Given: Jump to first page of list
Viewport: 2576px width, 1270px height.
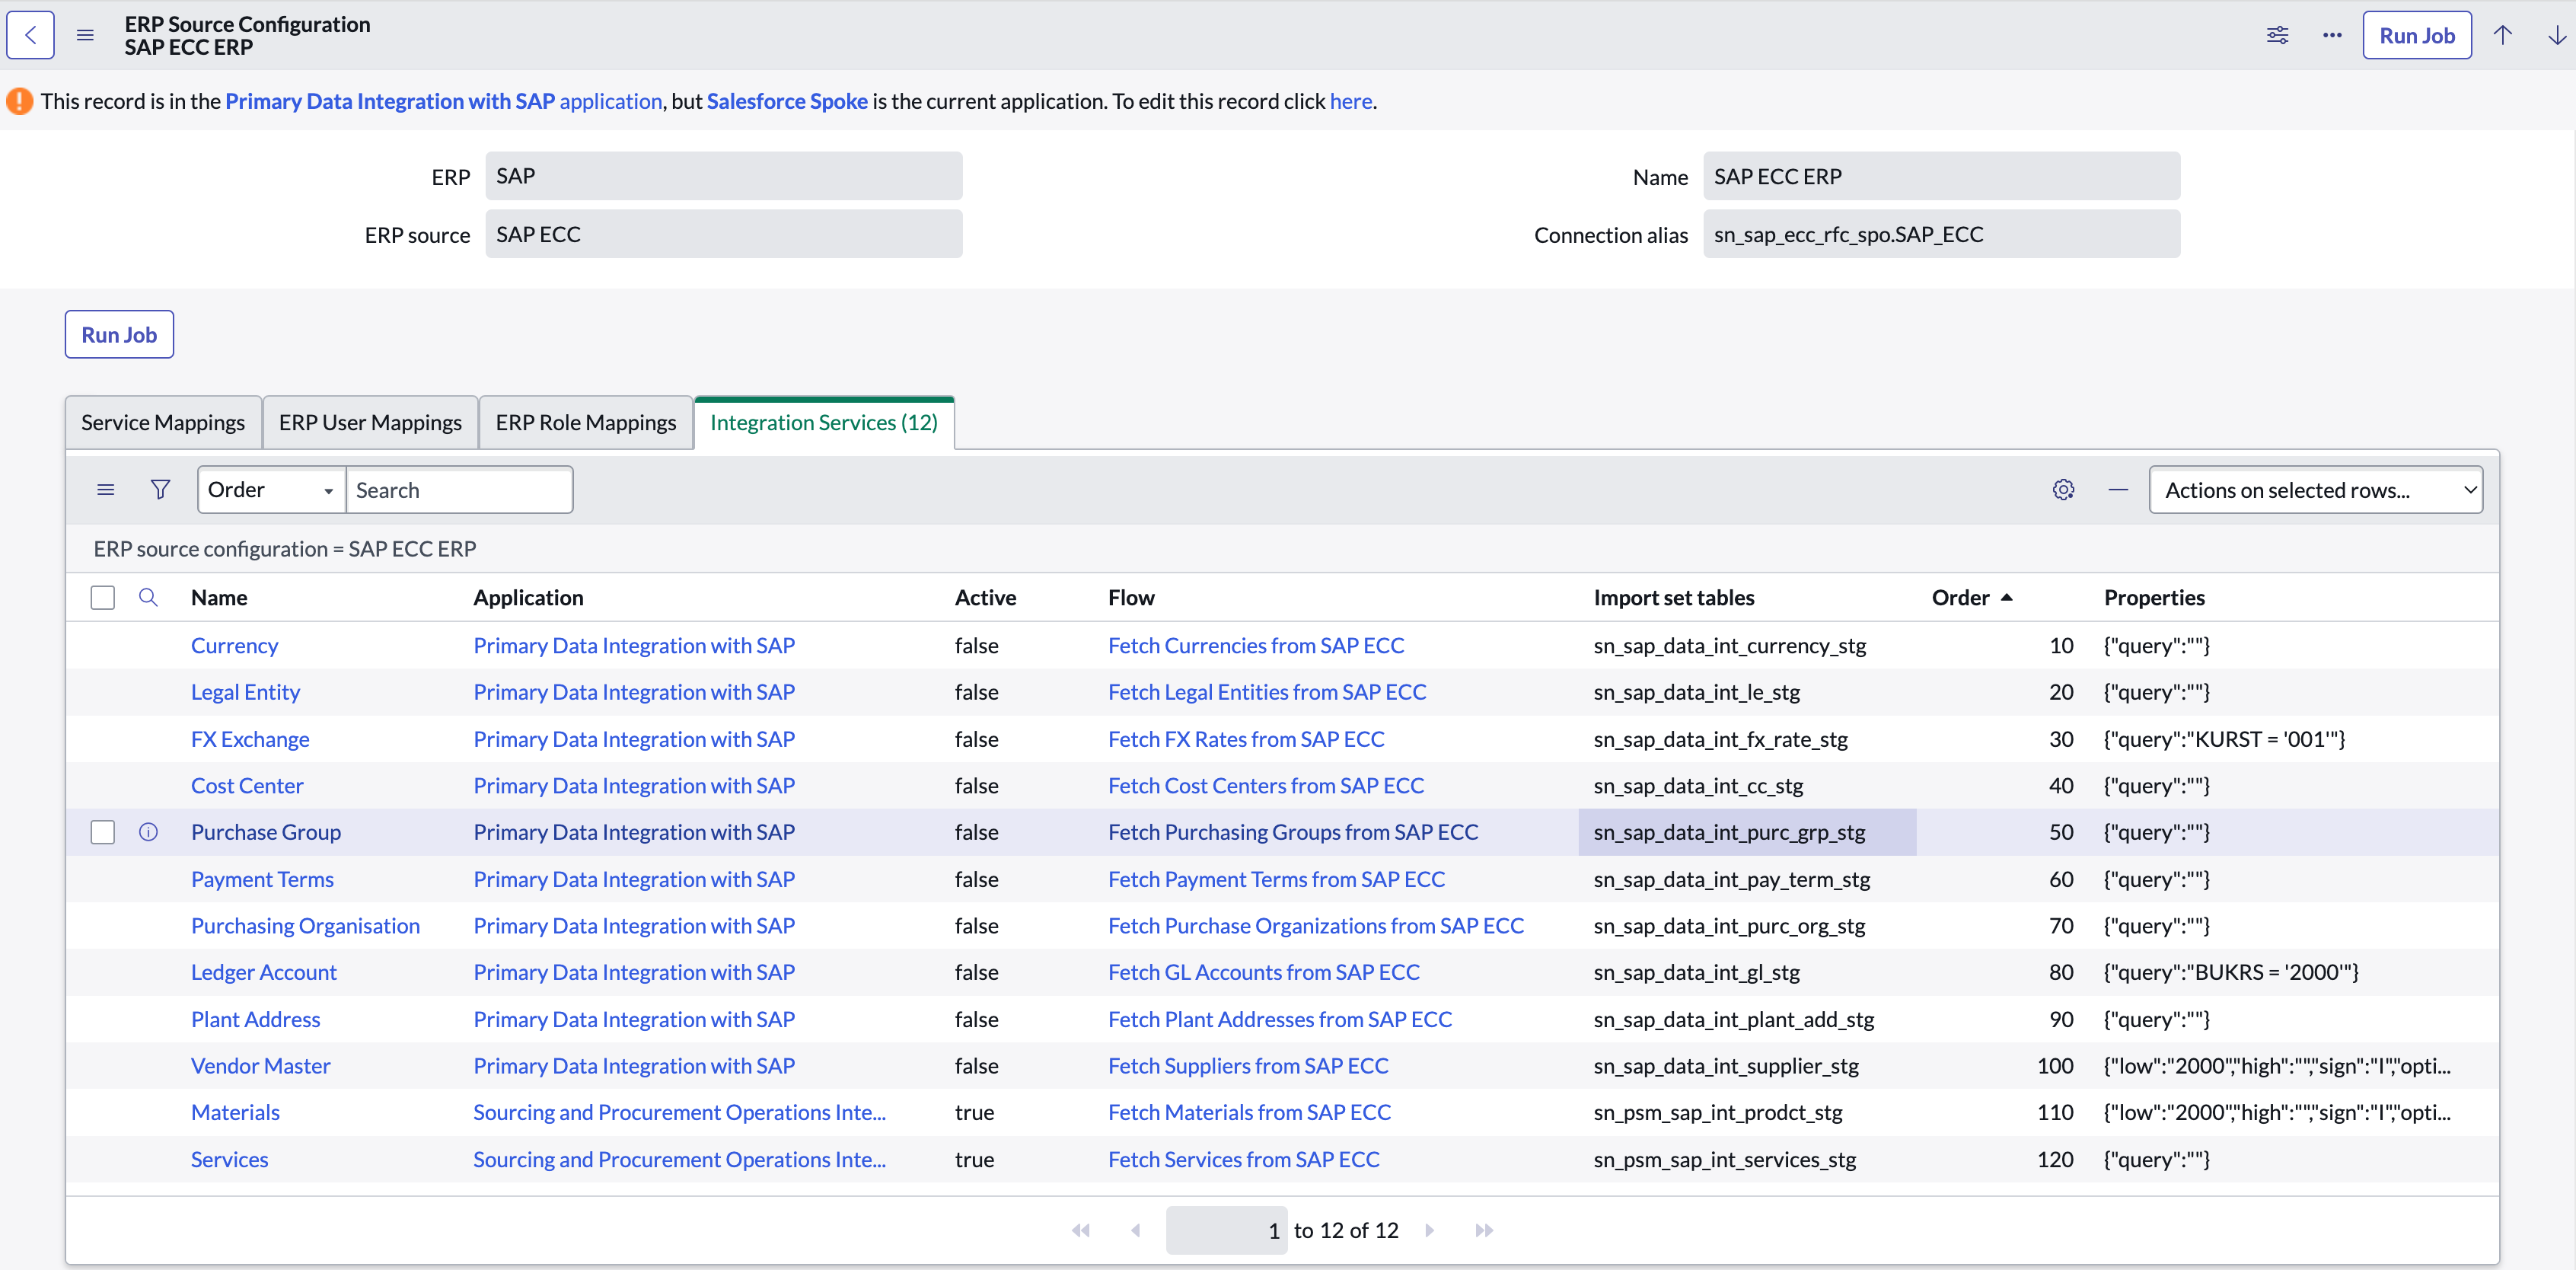Looking at the screenshot, I should coord(1081,1230).
